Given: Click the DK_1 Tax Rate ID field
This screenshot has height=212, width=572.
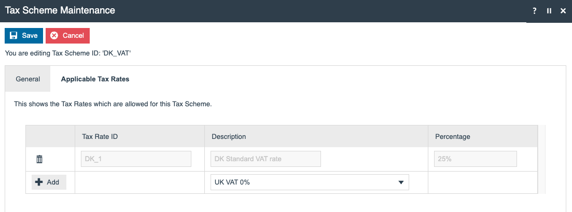Looking at the screenshot, I should (136, 159).
